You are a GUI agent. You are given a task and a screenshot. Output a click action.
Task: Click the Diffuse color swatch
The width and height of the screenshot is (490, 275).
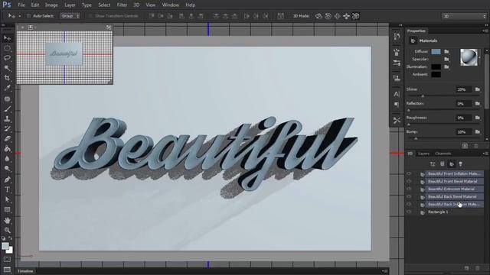(x=436, y=51)
